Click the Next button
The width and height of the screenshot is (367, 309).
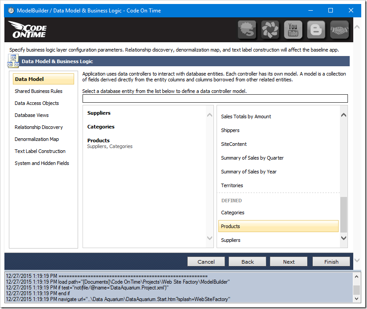click(x=288, y=261)
